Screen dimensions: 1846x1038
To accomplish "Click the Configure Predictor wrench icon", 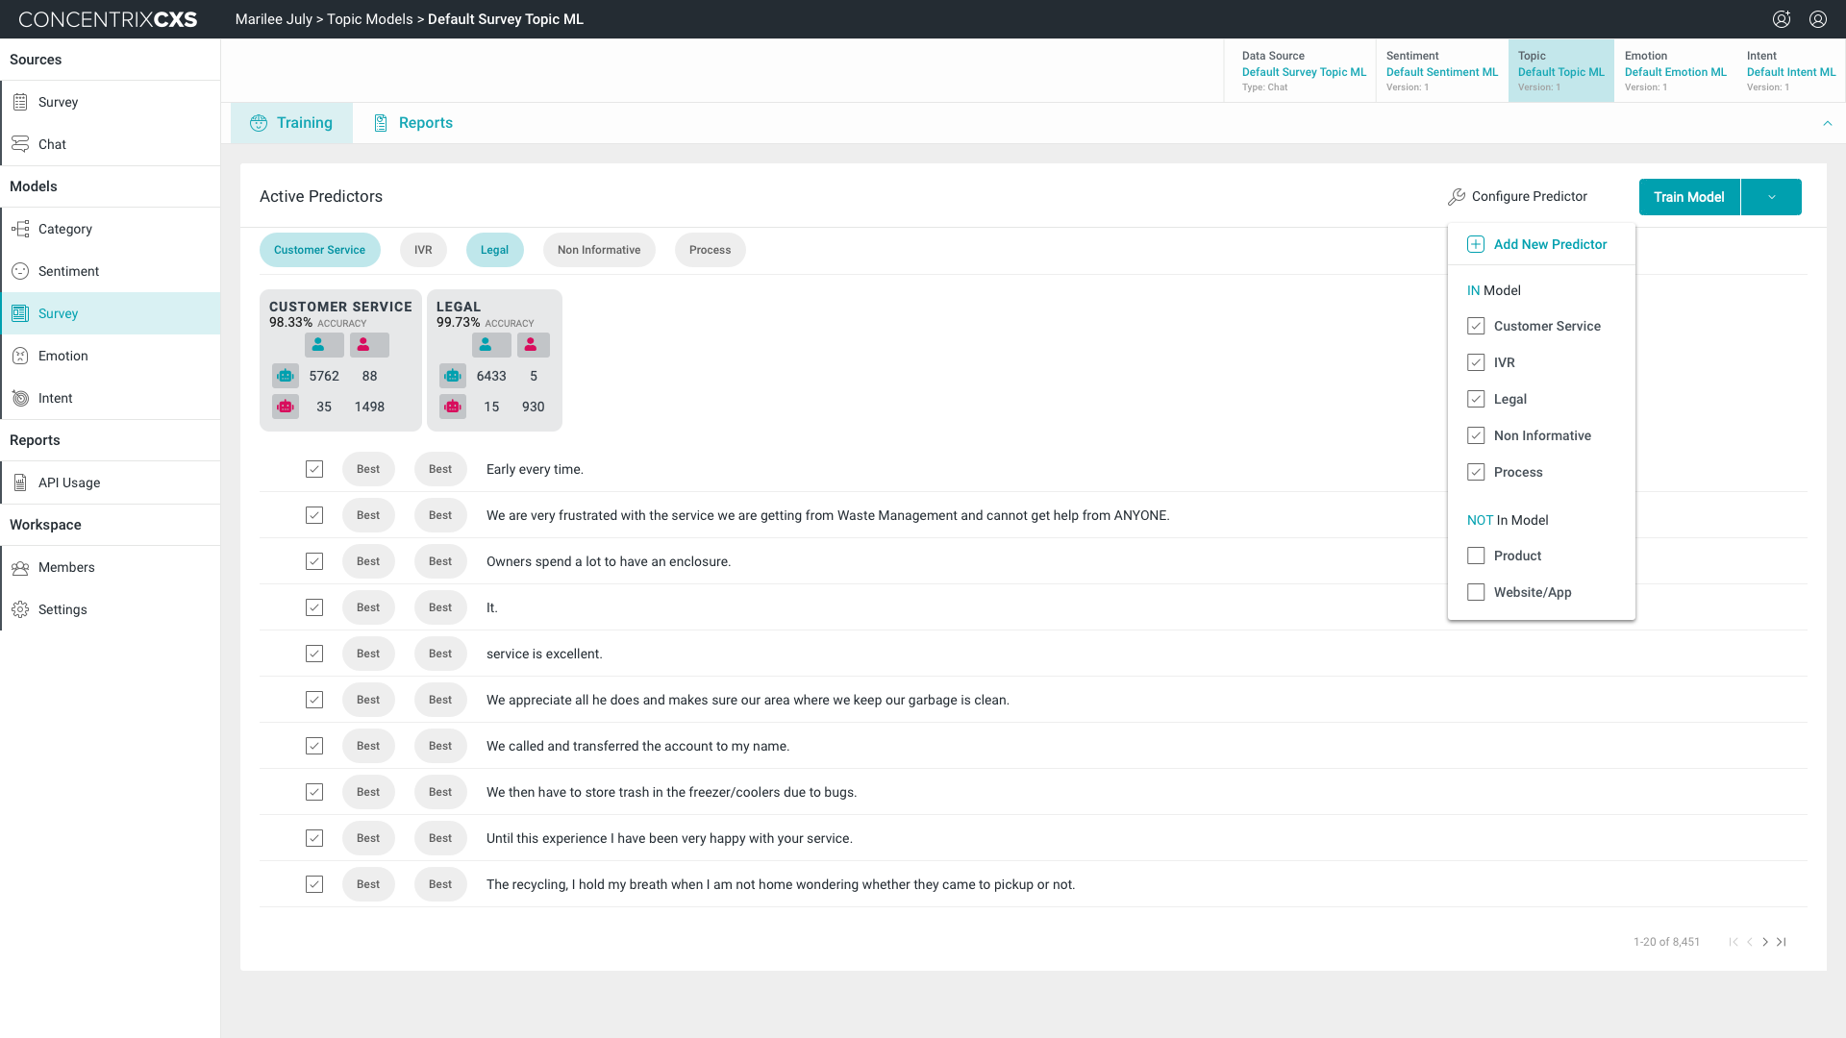I will (1457, 197).
